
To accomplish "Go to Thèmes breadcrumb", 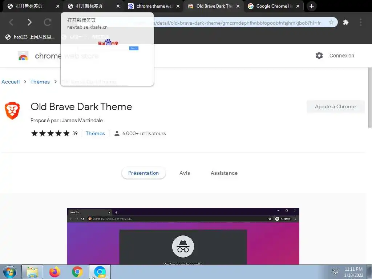I will pos(40,82).
